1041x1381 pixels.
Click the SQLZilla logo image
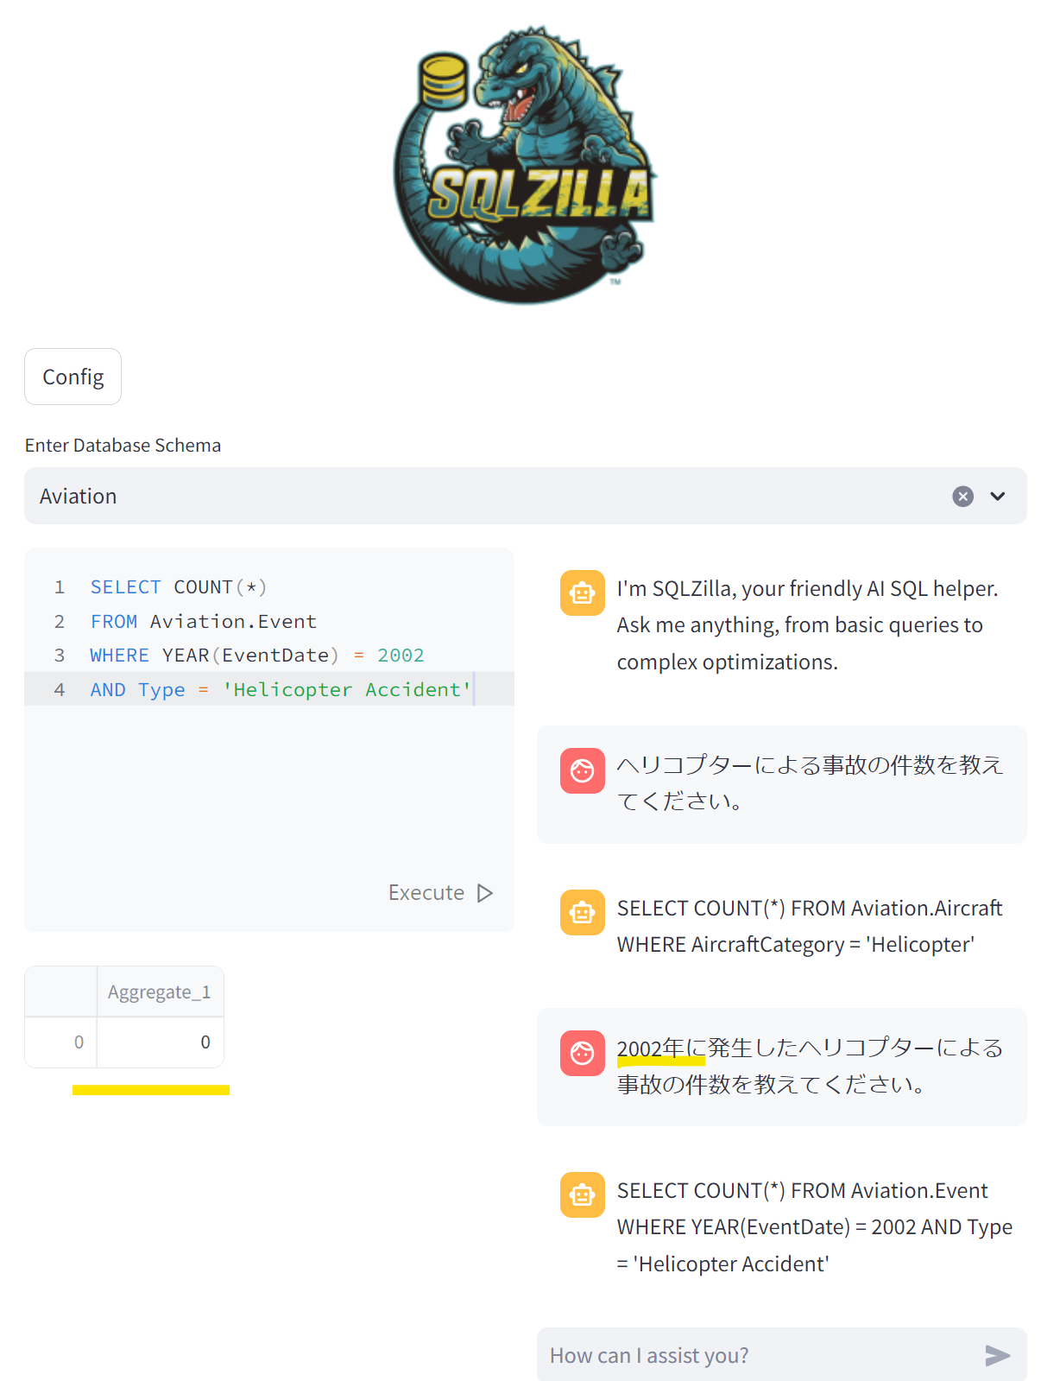(x=525, y=164)
